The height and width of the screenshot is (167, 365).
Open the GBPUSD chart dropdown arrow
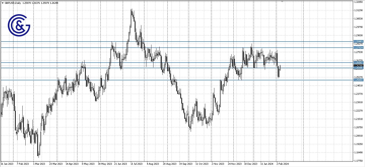pyautogui.click(x=2, y=3)
